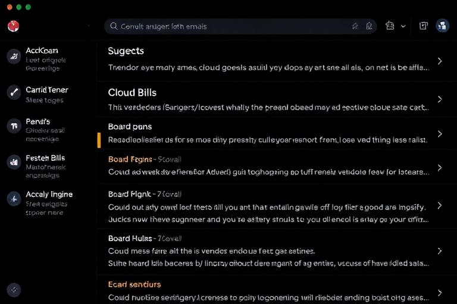Open the Accaly Ingine star icon
This screenshot has height=304, width=457.
tap(14, 199)
